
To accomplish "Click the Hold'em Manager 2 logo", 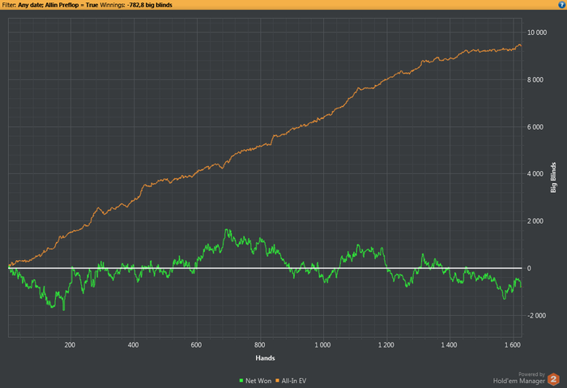I will [x=553, y=379].
